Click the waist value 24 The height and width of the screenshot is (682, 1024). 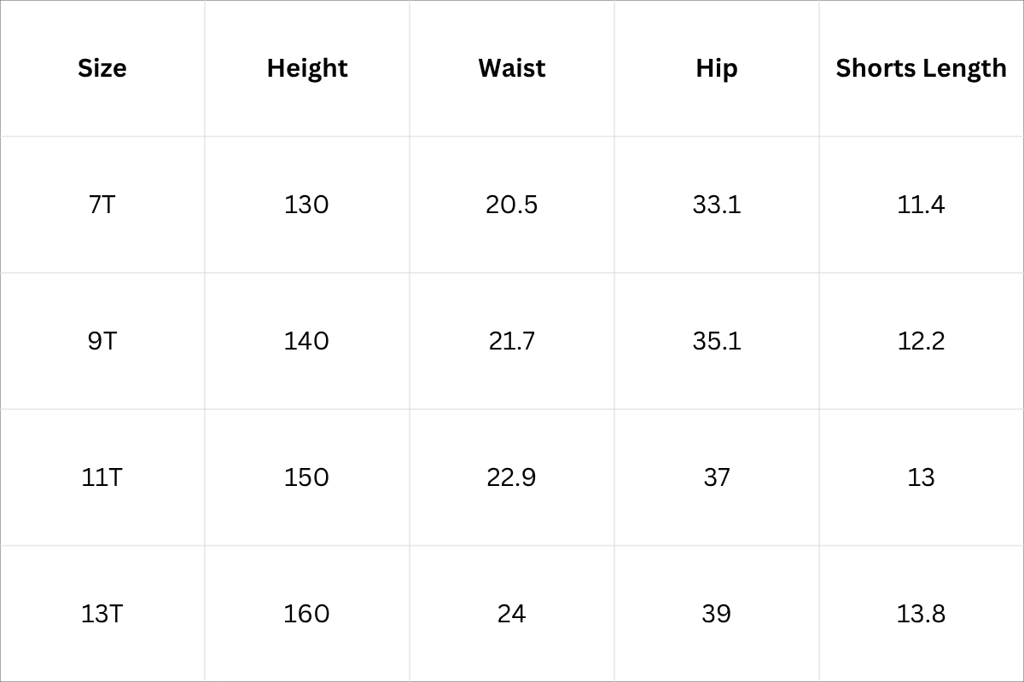point(512,614)
